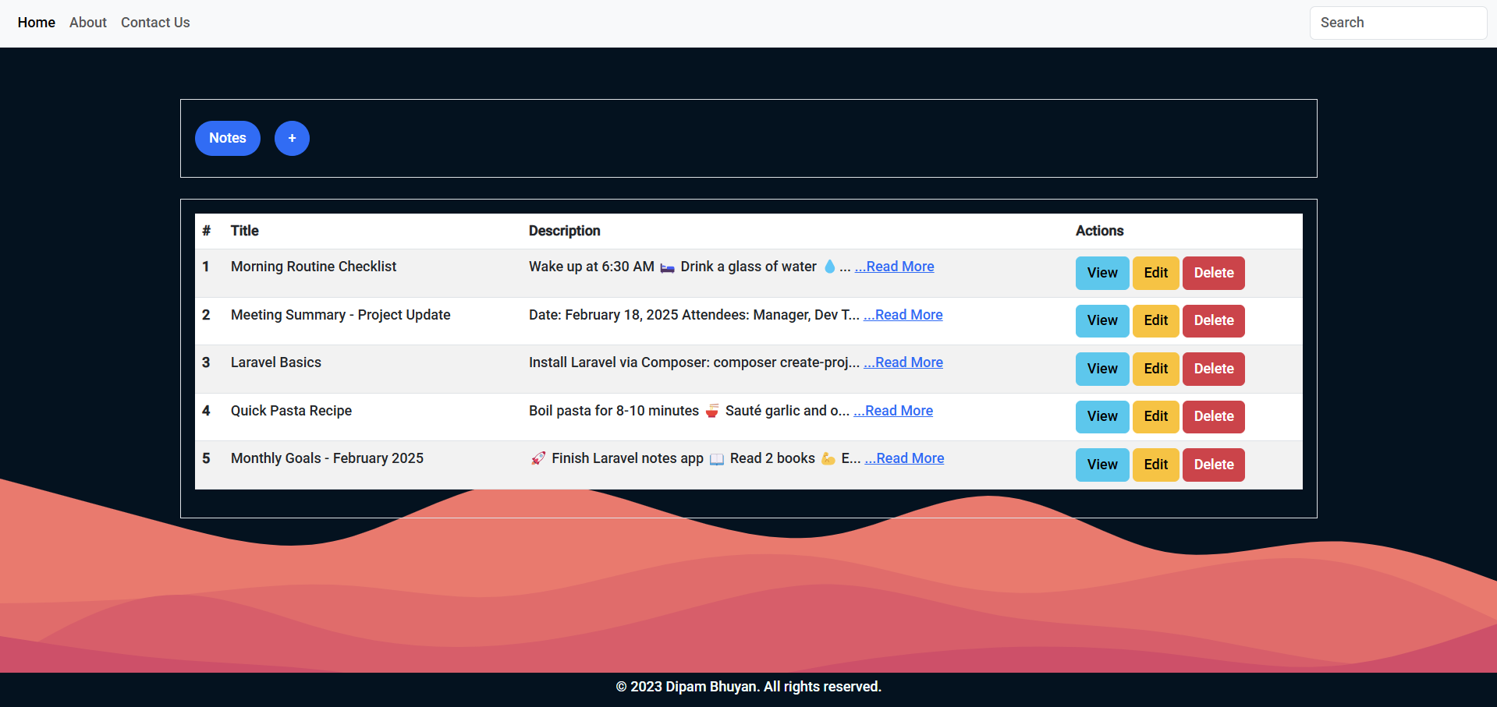Edit the Laravel Basics note
1497x707 pixels.
coord(1155,369)
